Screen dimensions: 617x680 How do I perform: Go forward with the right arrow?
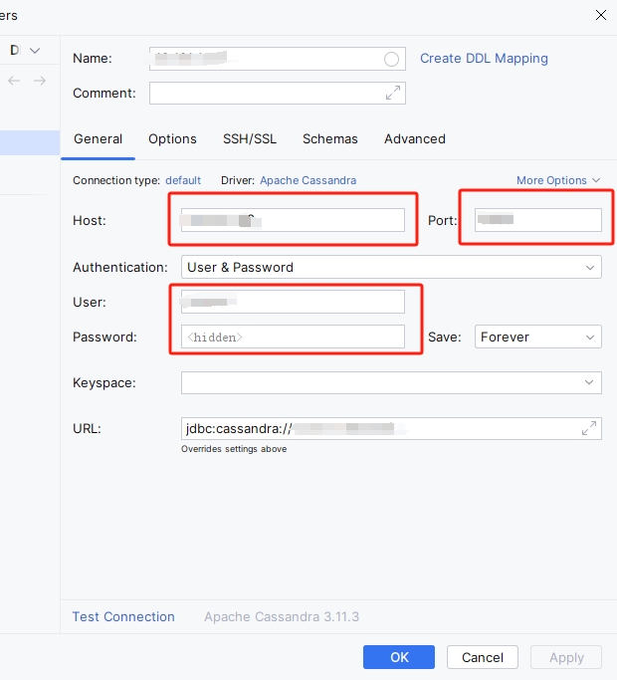click(40, 81)
